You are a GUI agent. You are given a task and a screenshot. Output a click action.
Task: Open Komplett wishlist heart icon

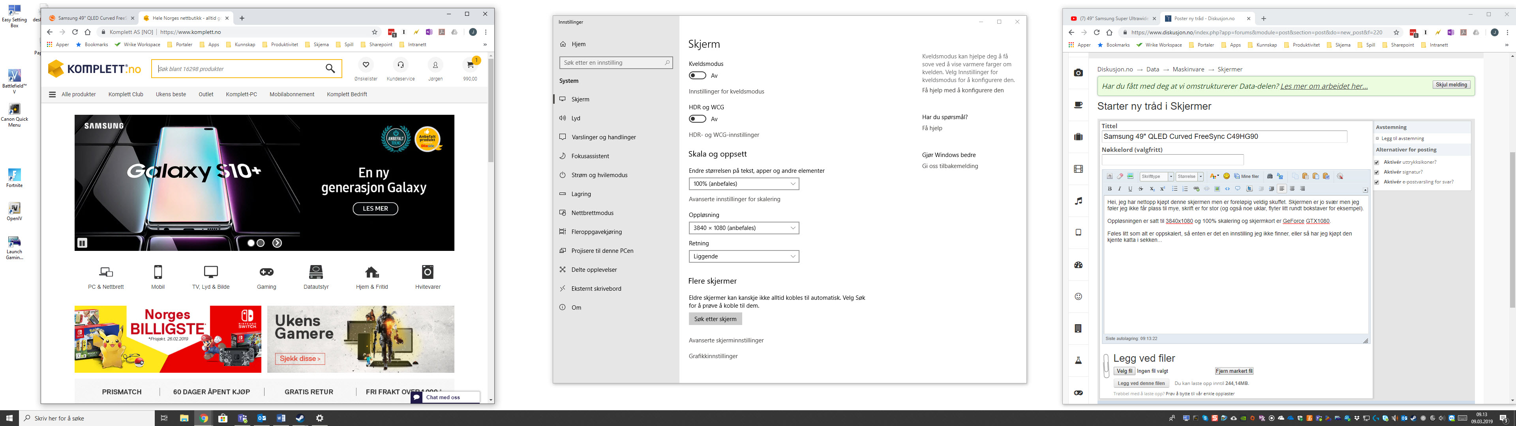coord(366,65)
